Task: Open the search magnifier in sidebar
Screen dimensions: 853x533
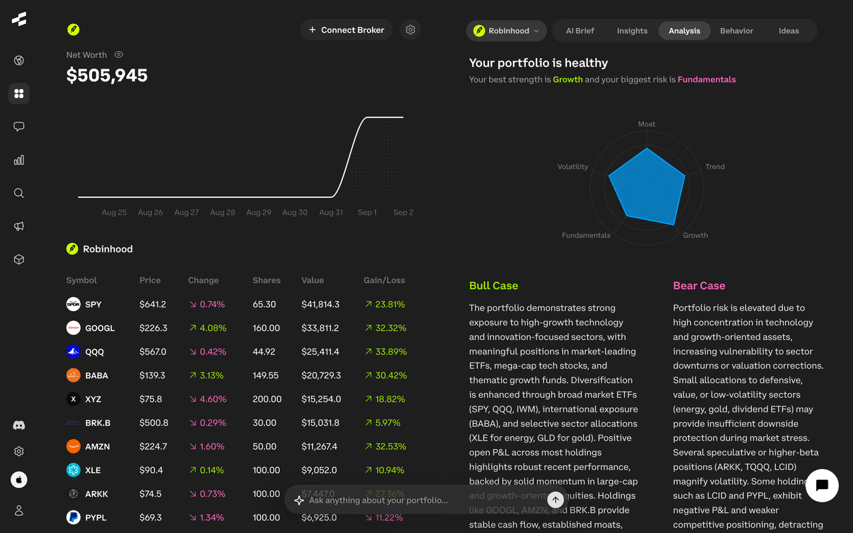Action: pyautogui.click(x=19, y=193)
